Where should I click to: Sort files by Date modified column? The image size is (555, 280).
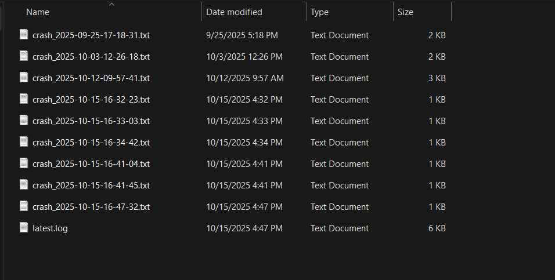tap(235, 12)
